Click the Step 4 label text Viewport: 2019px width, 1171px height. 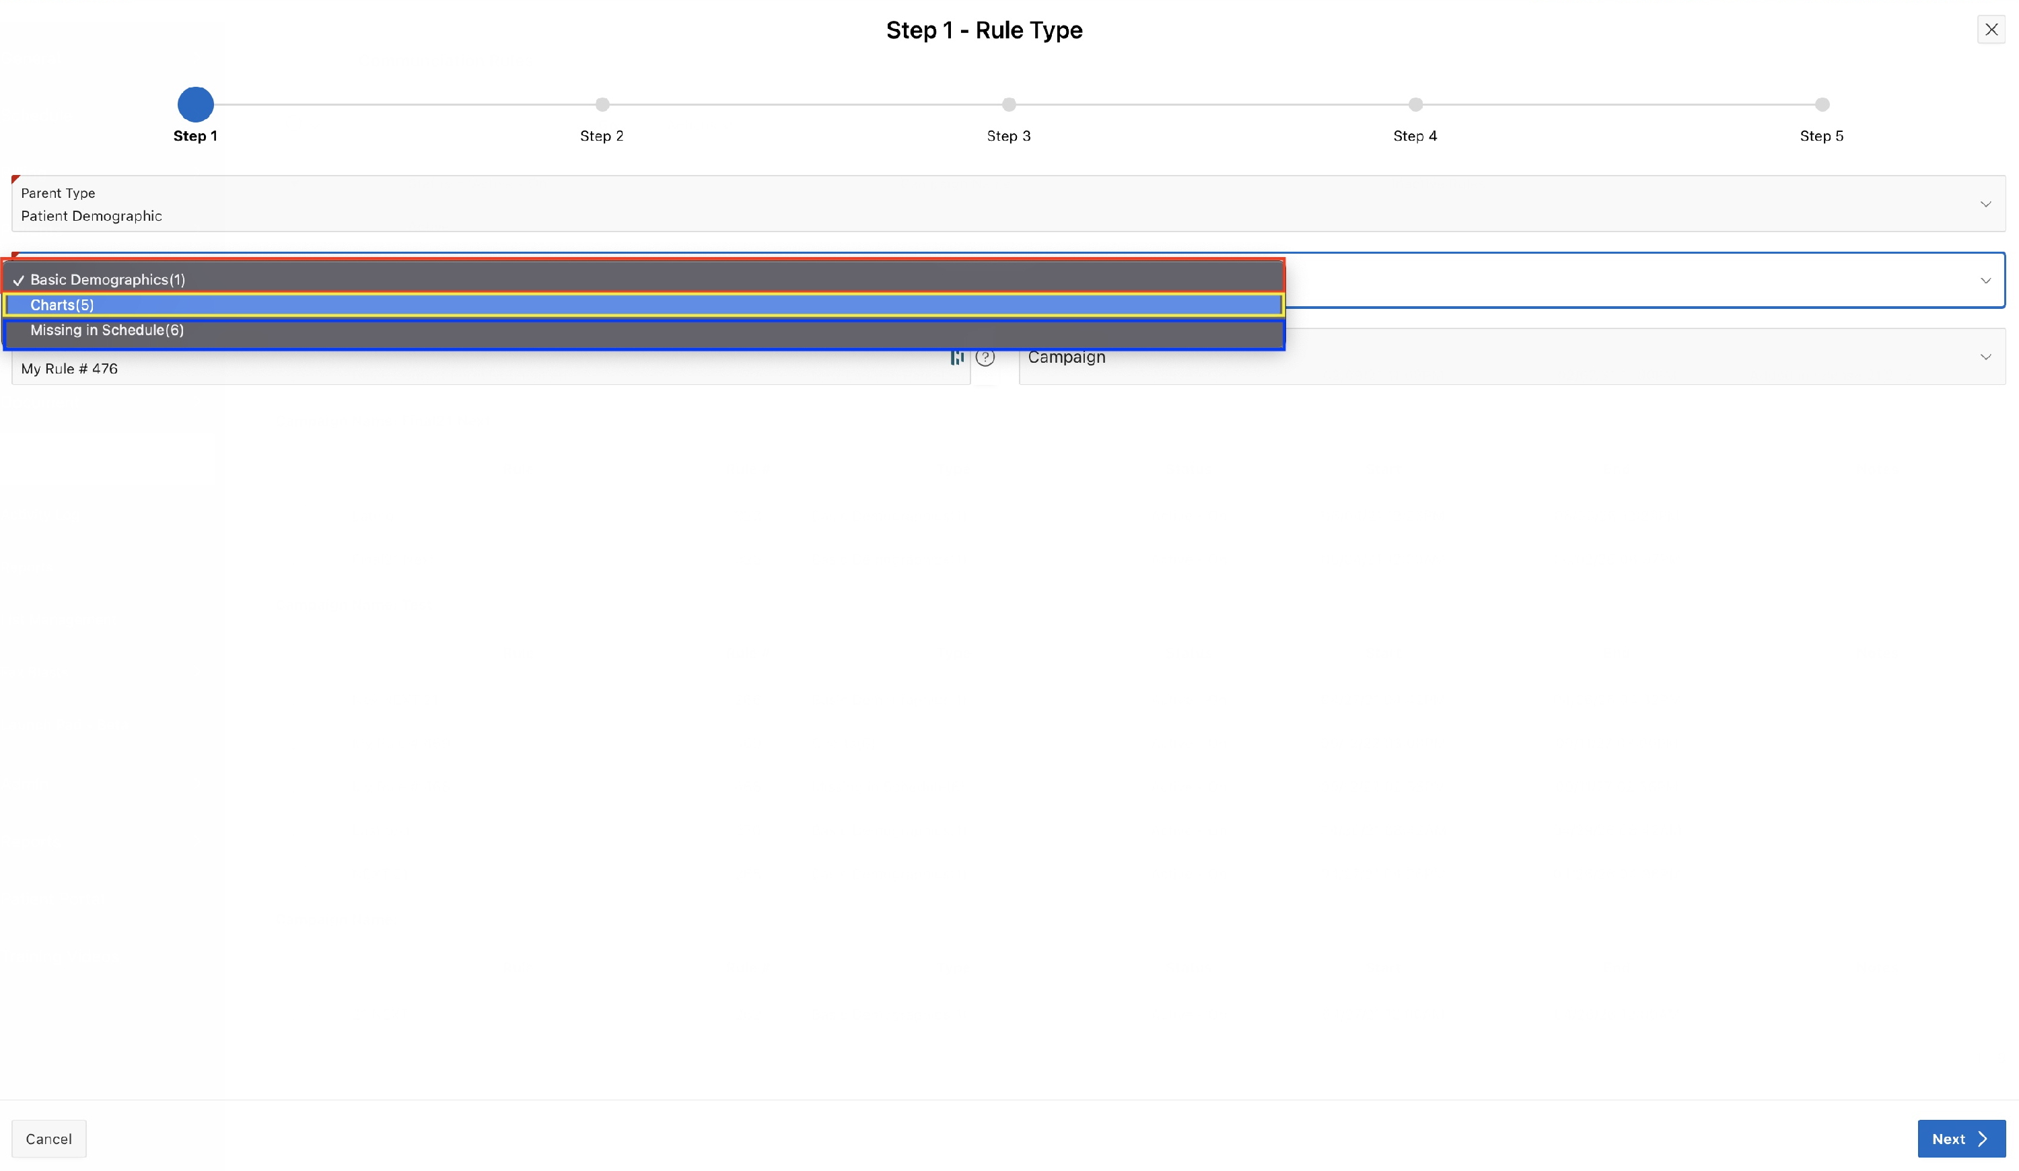1415,136
